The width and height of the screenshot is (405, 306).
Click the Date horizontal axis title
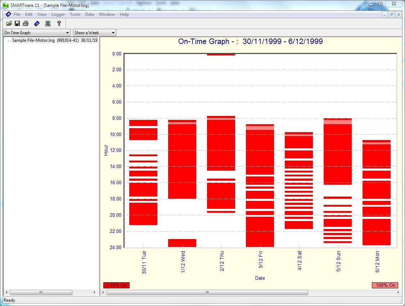(x=260, y=278)
